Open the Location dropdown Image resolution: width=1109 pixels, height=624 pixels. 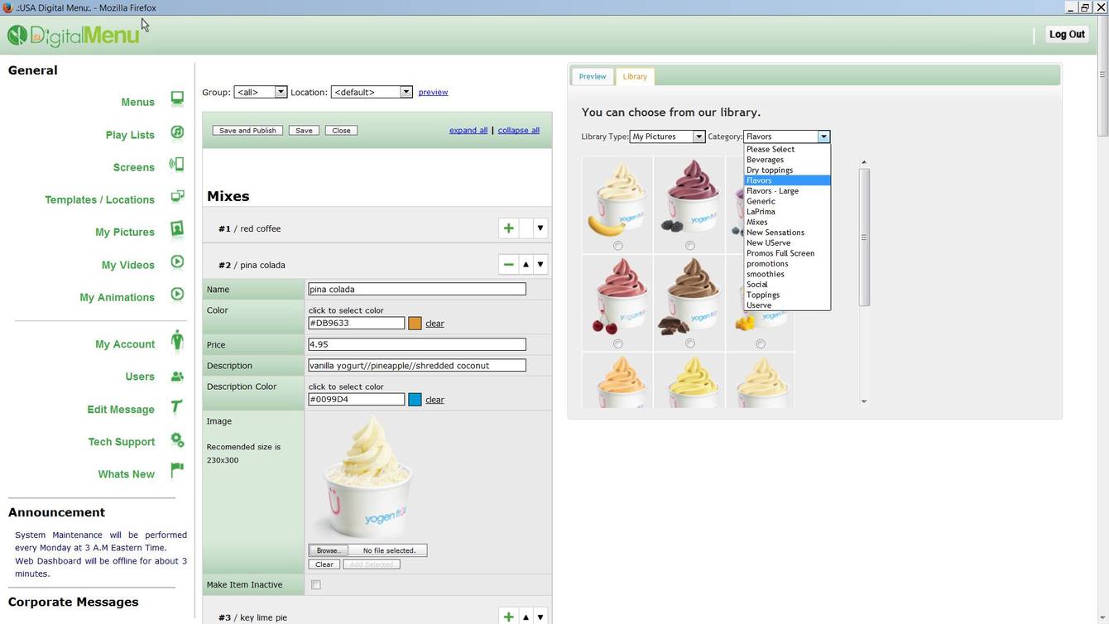(x=372, y=92)
